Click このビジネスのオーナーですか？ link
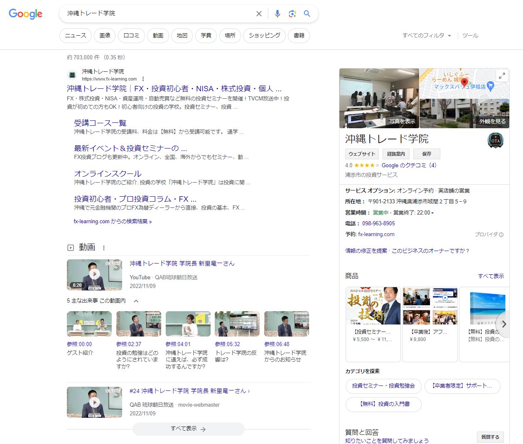Image resolution: width=523 pixels, height=444 pixels. [x=430, y=251]
